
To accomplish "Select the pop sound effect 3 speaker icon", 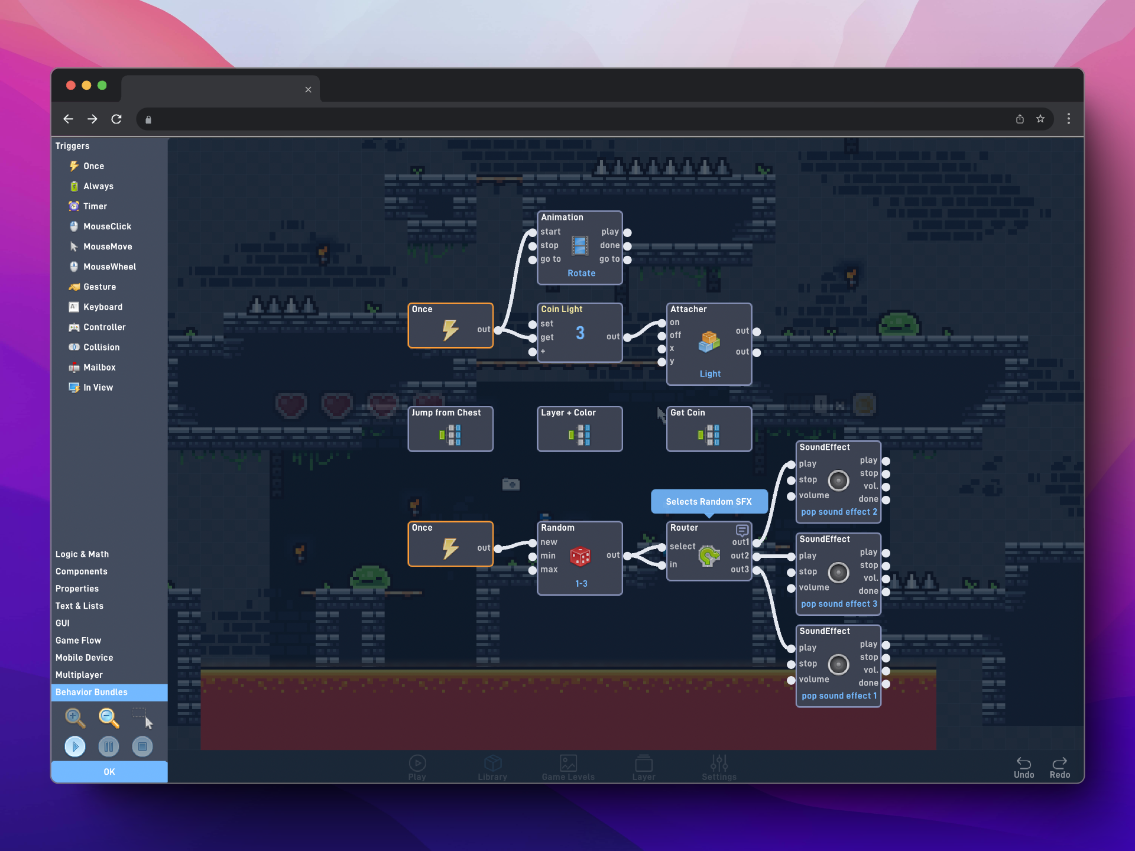I will 838,572.
